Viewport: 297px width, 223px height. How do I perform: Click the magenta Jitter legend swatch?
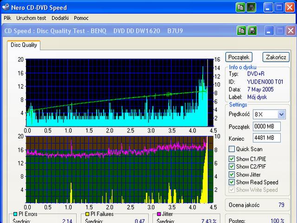[159, 214]
